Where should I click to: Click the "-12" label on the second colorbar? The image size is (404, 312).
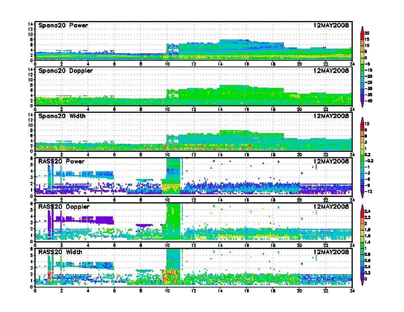[368, 192]
